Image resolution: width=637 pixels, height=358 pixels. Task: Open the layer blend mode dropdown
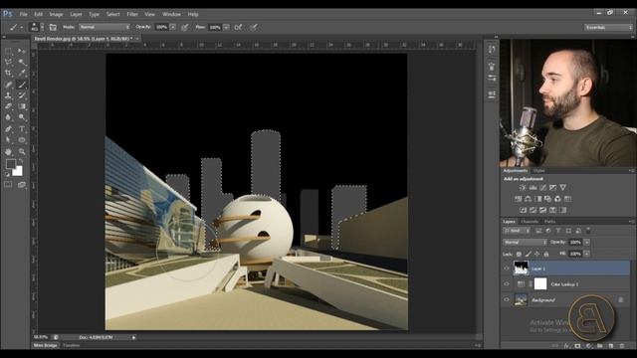(525, 243)
